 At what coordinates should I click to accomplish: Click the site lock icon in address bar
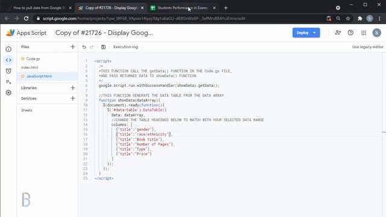click(x=37, y=19)
